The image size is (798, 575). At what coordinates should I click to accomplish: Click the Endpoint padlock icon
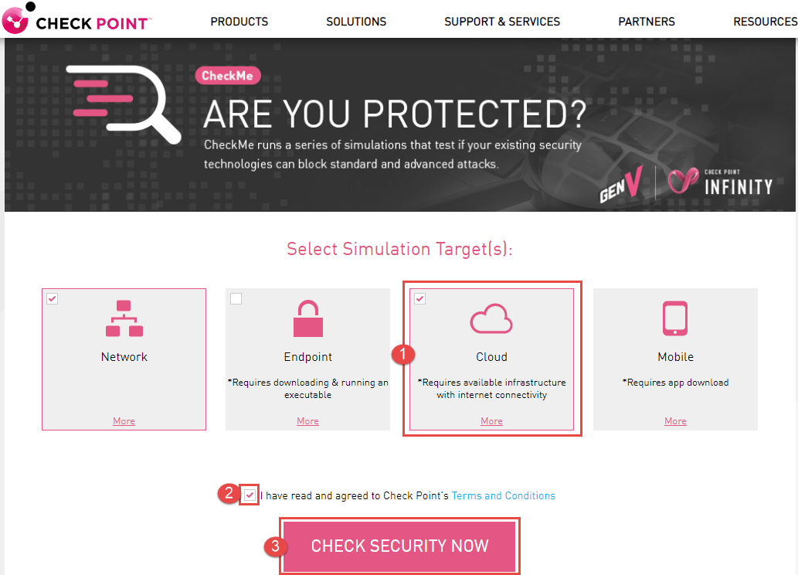click(x=308, y=318)
